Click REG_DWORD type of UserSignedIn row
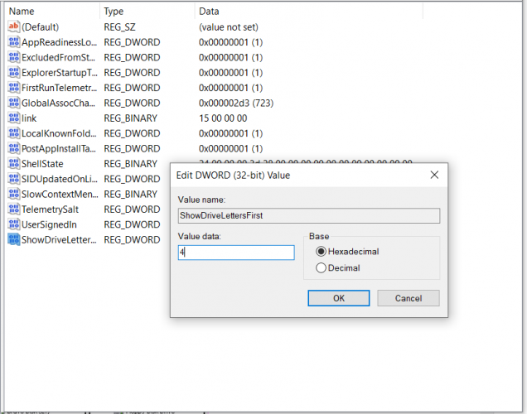Image resolution: width=527 pixels, height=414 pixels. pos(132,224)
